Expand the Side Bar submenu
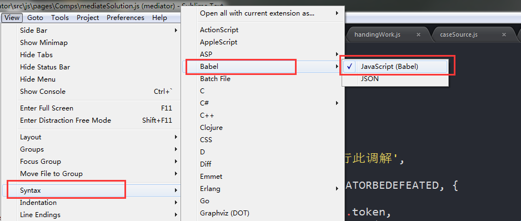The image size is (521, 221). (x=99, y=30)
